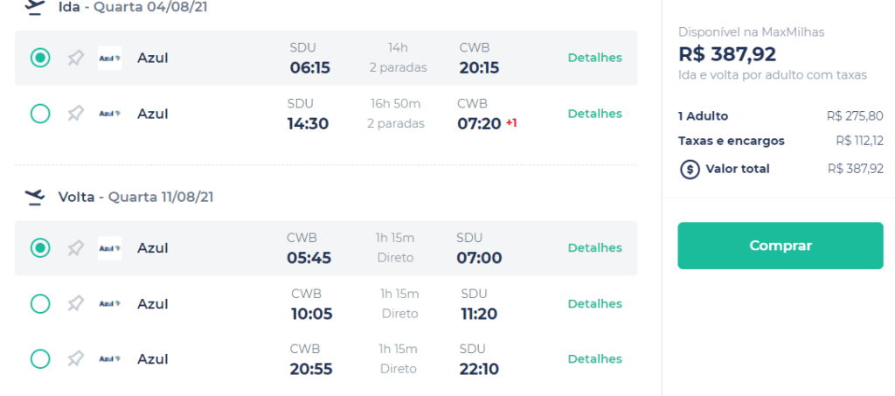Click the Azul logo on 20:55 flight
The image size is (895, 396).
click(109, 359)
